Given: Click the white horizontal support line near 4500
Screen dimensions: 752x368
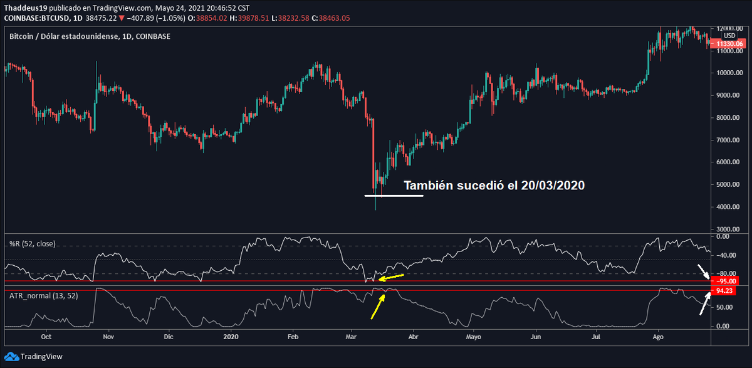Looking at the screenshot, I should [394, 196].
